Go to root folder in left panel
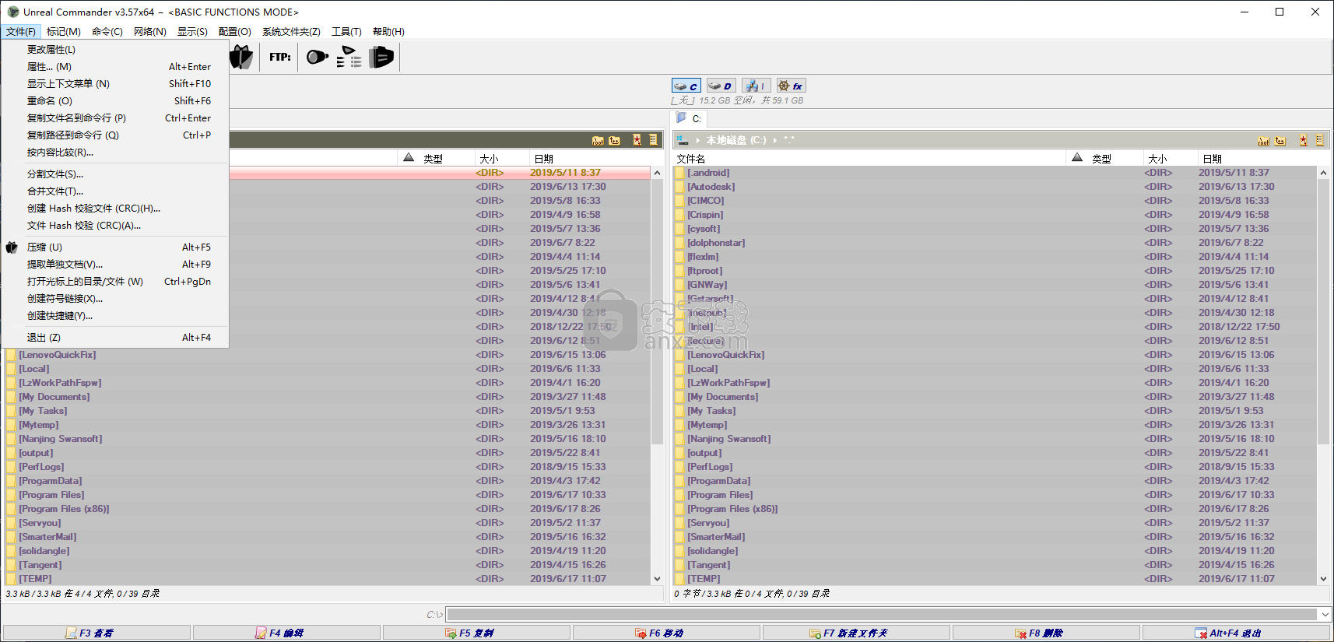 (598, 141)
